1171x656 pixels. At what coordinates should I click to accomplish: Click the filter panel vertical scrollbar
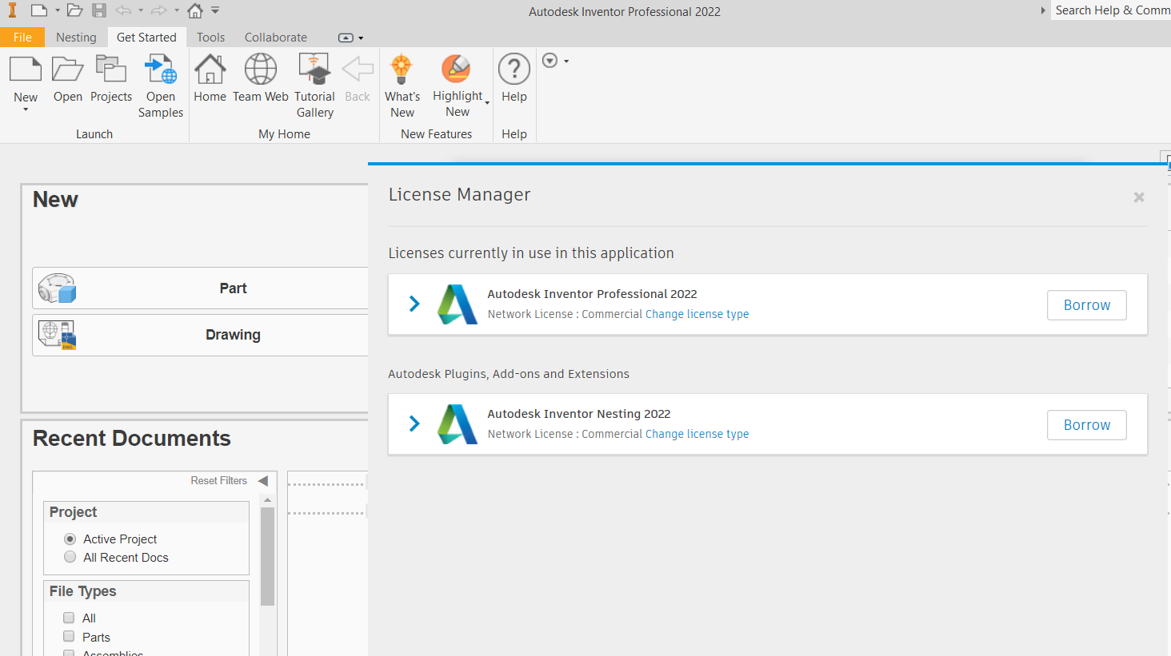(x=268, y=557)
